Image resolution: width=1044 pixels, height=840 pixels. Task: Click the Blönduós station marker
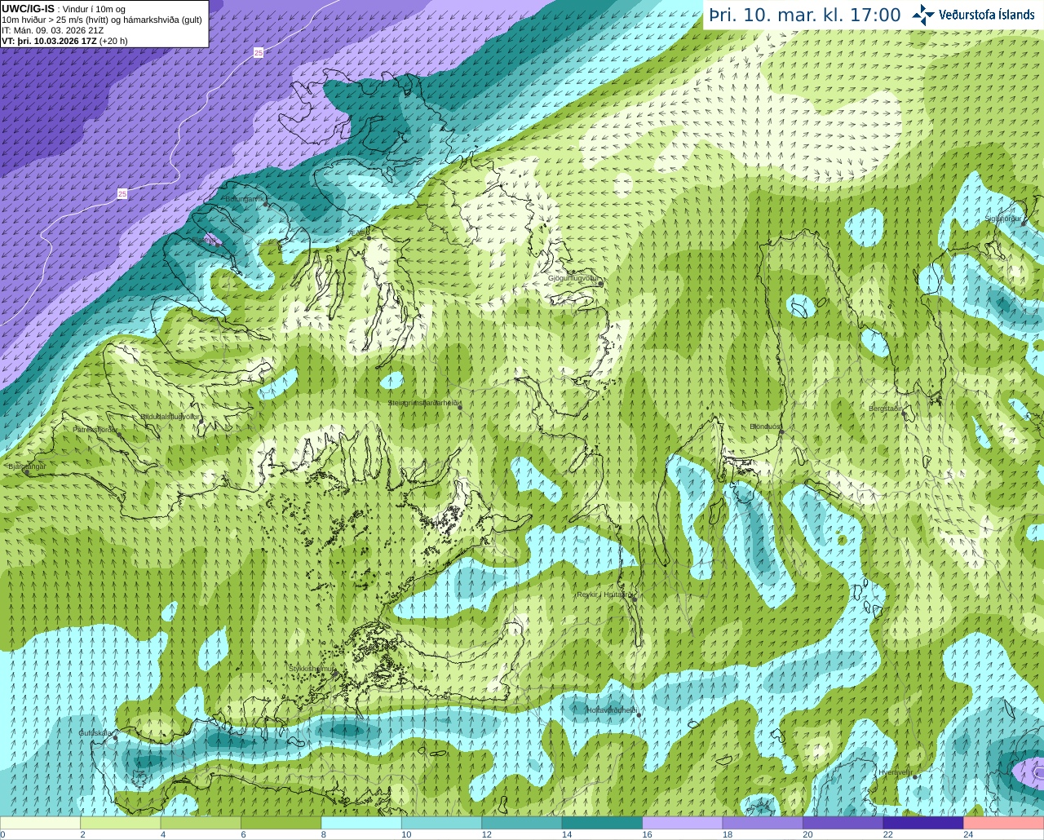click(781, 431)
